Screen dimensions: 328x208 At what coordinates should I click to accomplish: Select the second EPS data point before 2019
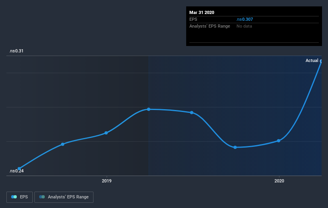[x=63, y=144]
